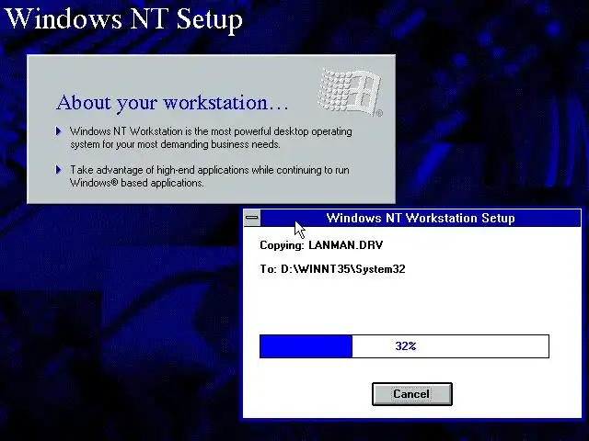
Task: Click the empty white portion of progress bar
Action: [x=450, y=346]
